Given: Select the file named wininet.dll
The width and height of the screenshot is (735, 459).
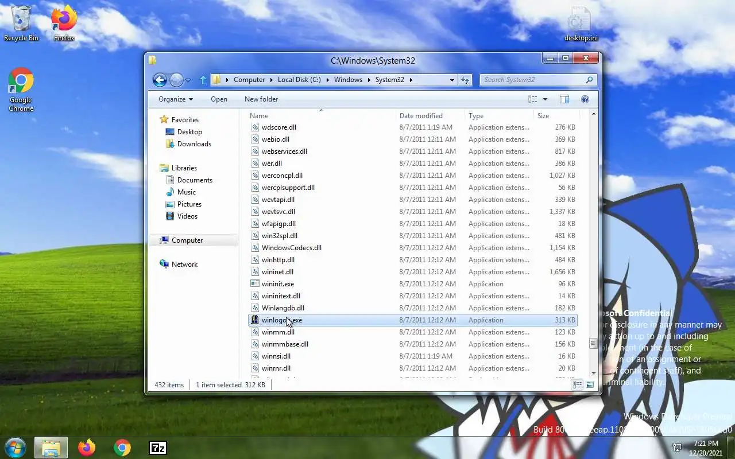Looking at the screenshot, I should click(x=277, y=271).
